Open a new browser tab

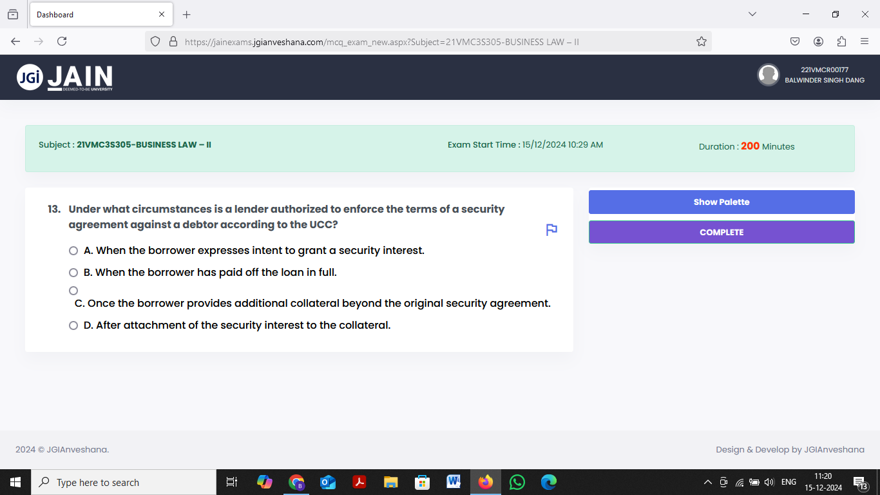(x=186, y=14)
